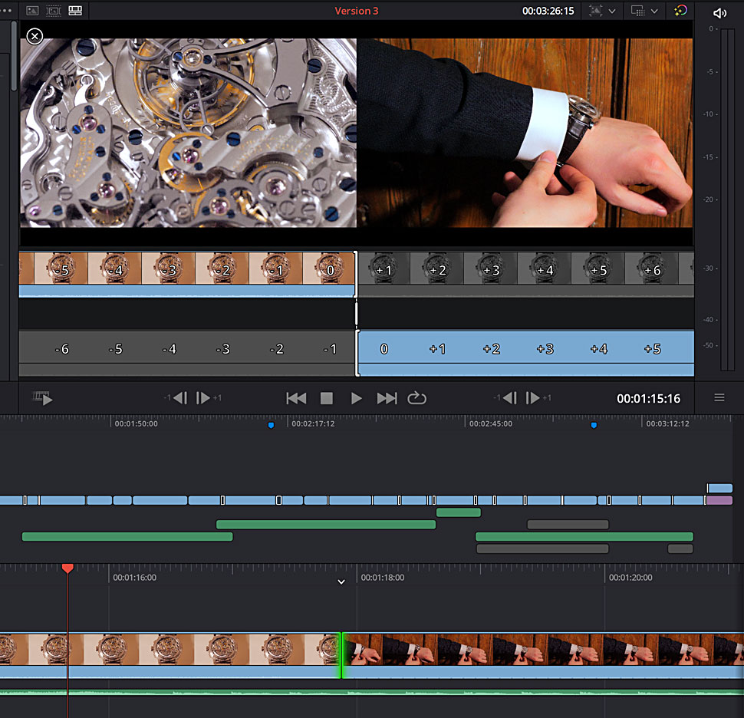
Task: Click 00:01:18:00 on the lower timeline ruler
Action: [x=383, y=578]
